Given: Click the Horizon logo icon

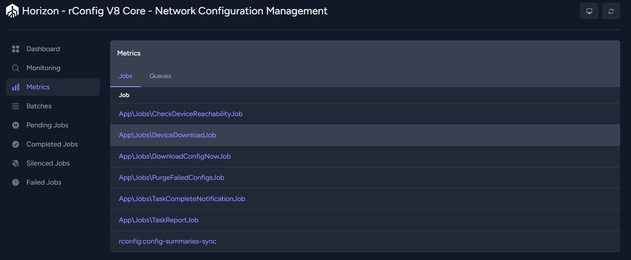Looking at the screenshot, I should tap(12, 11).
